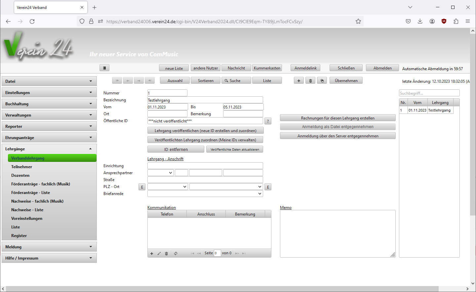Click the Einrichtung input field
This screenshot has height=292, width=476.
coord(205,166)
